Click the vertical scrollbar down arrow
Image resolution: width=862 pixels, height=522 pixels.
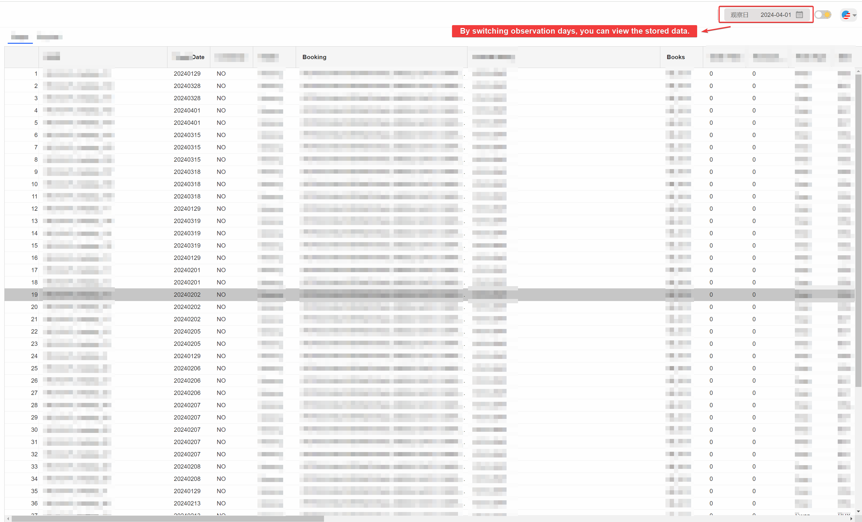858,511
